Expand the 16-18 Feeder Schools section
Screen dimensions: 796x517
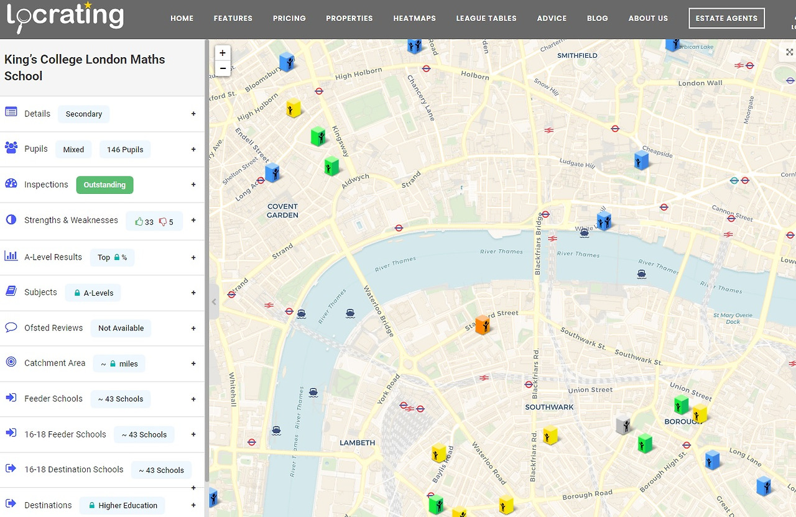pyautogui.click(x=193, y=434)
